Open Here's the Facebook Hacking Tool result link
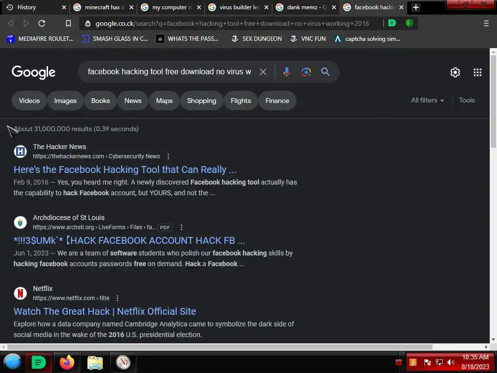 125,170
